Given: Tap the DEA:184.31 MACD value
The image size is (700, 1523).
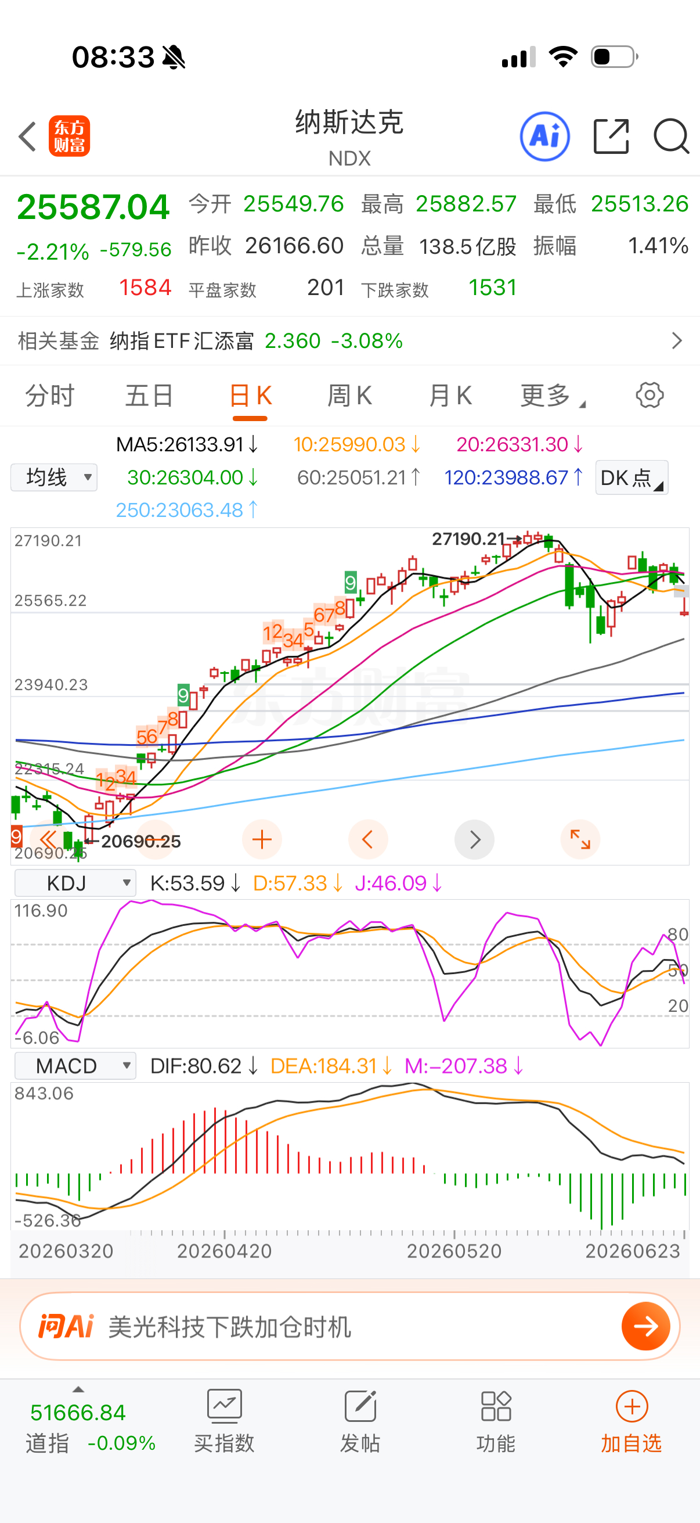Looking at the screenshot, I should tap(331, 1065).
